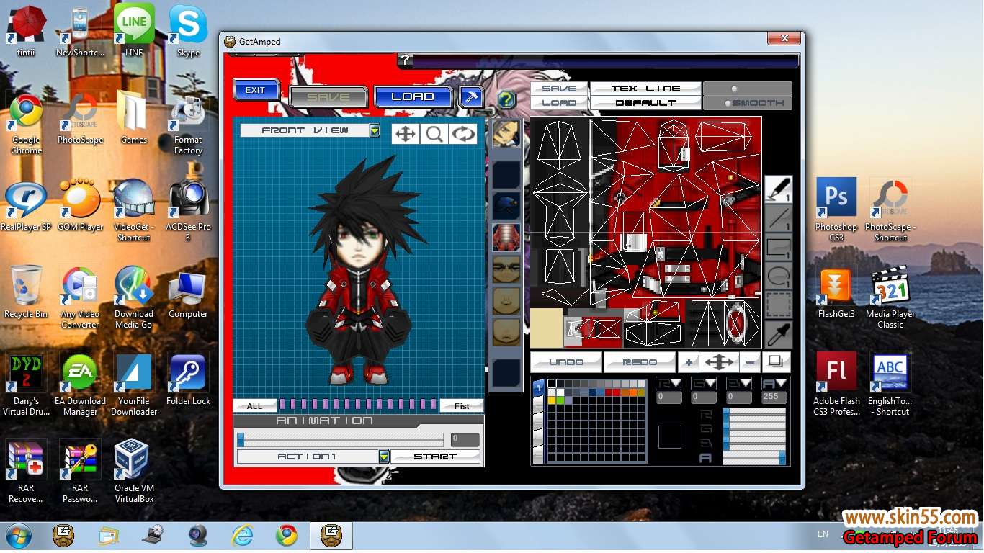
Task: Click the animation START button
Action: (435, 457)
